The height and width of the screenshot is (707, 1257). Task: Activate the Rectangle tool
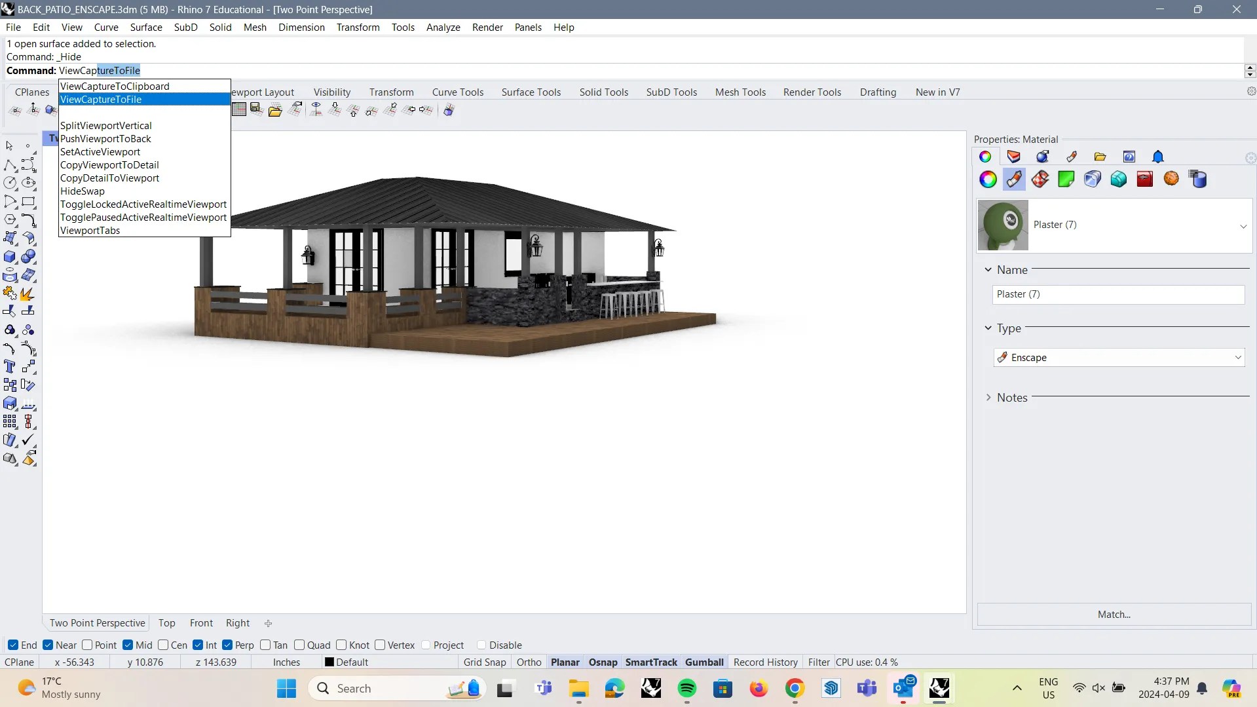coord(29,202)
